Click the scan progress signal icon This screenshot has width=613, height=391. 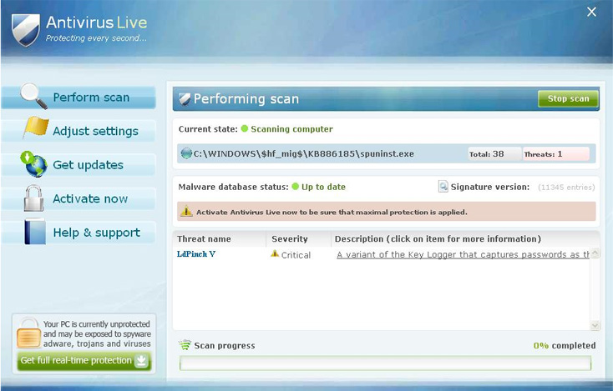tap(185, 345)
